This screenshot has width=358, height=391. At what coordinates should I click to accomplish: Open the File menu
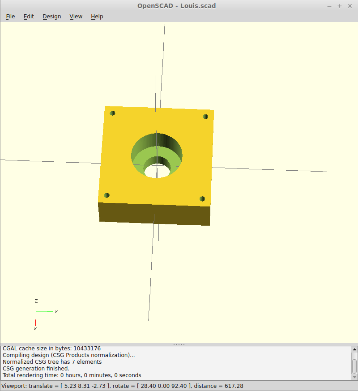10,17
